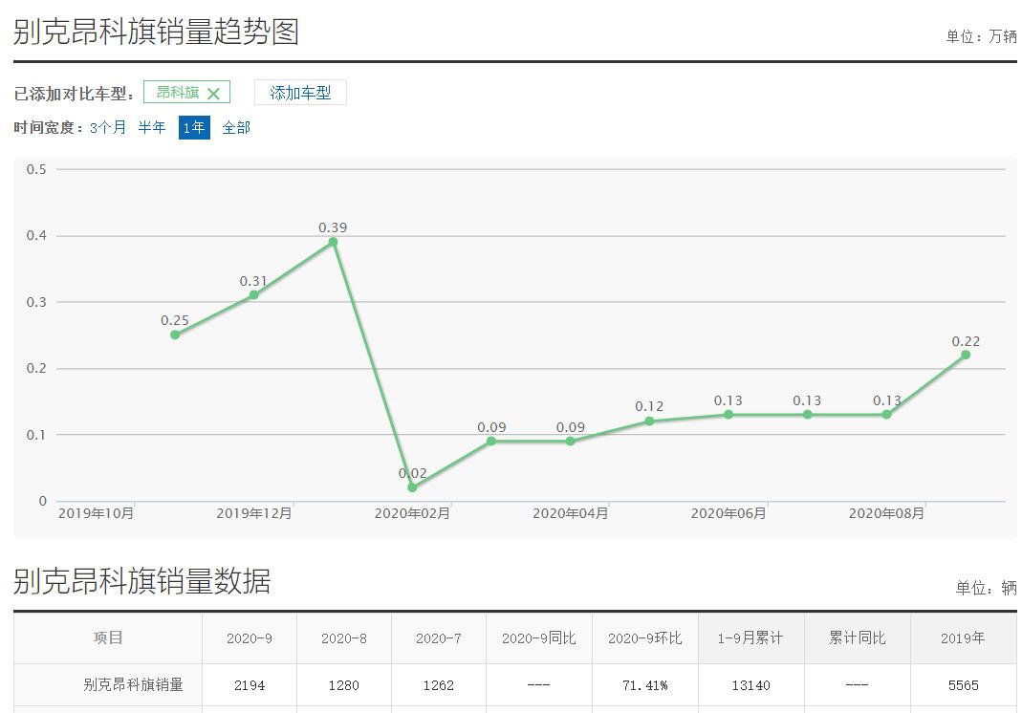Click the 累计同比 column header
Image resolution: width=1022 pixels, height=713 pixels.
[857, 638]
